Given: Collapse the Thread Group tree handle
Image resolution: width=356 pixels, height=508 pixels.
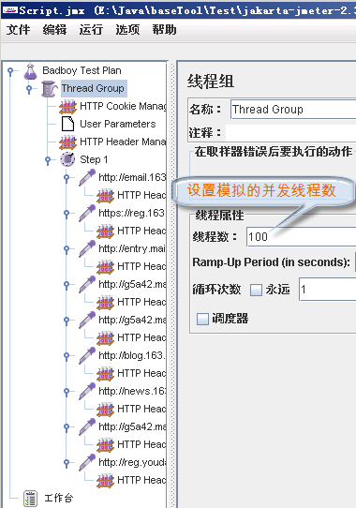Looking at the screenshot, I should click(x=29, y=89).
